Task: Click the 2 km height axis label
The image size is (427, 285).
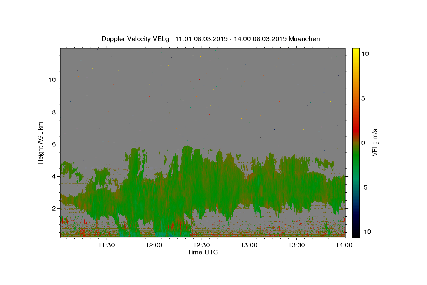Action: point(54,208)
